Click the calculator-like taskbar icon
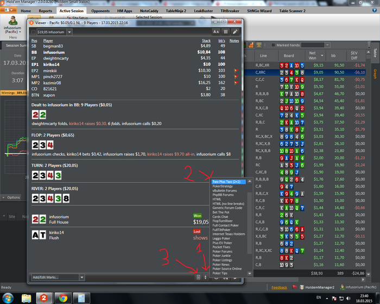This screenshot has width=380, height=304. (81, 298)
